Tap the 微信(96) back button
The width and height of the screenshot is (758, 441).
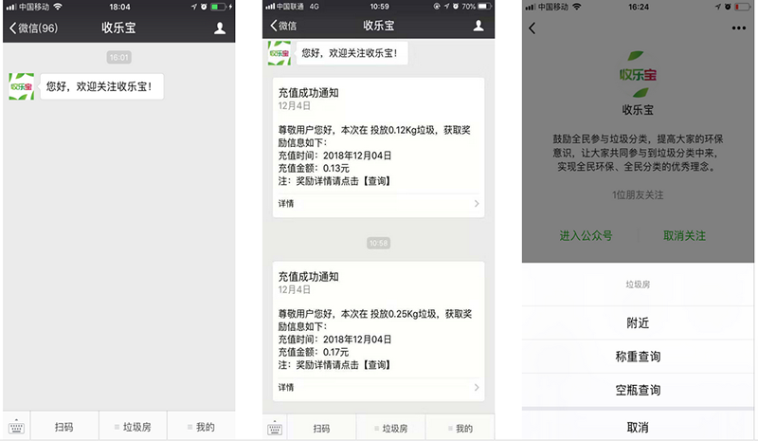tap(34, 28)
